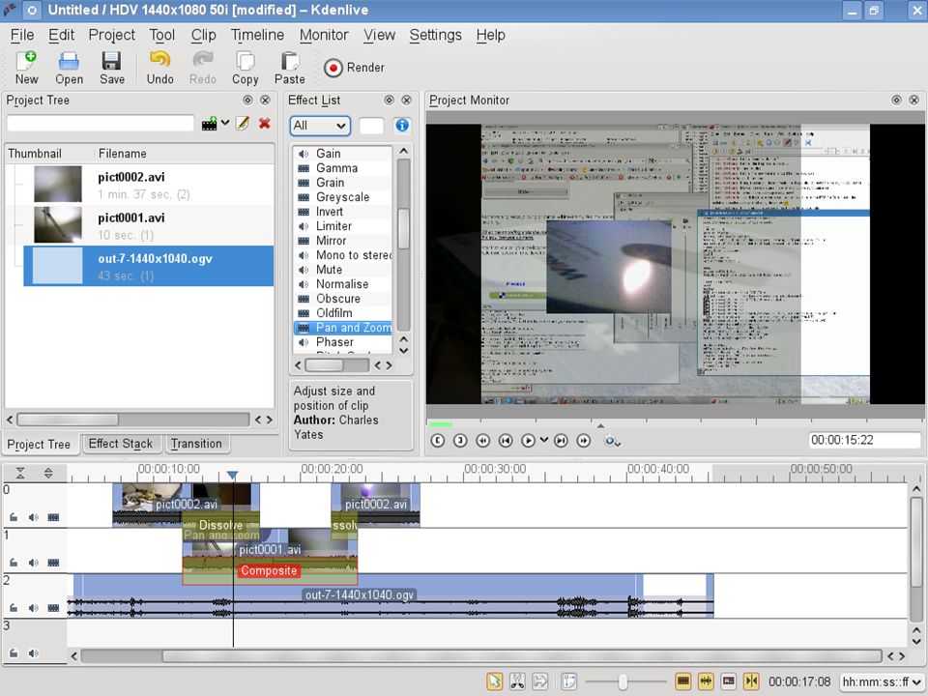Set zone end in Project Monitor
The height and width of the screenshot is (696, 928).
click(x=460, y=441)
